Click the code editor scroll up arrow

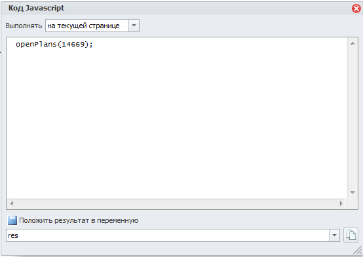[353, 43]
